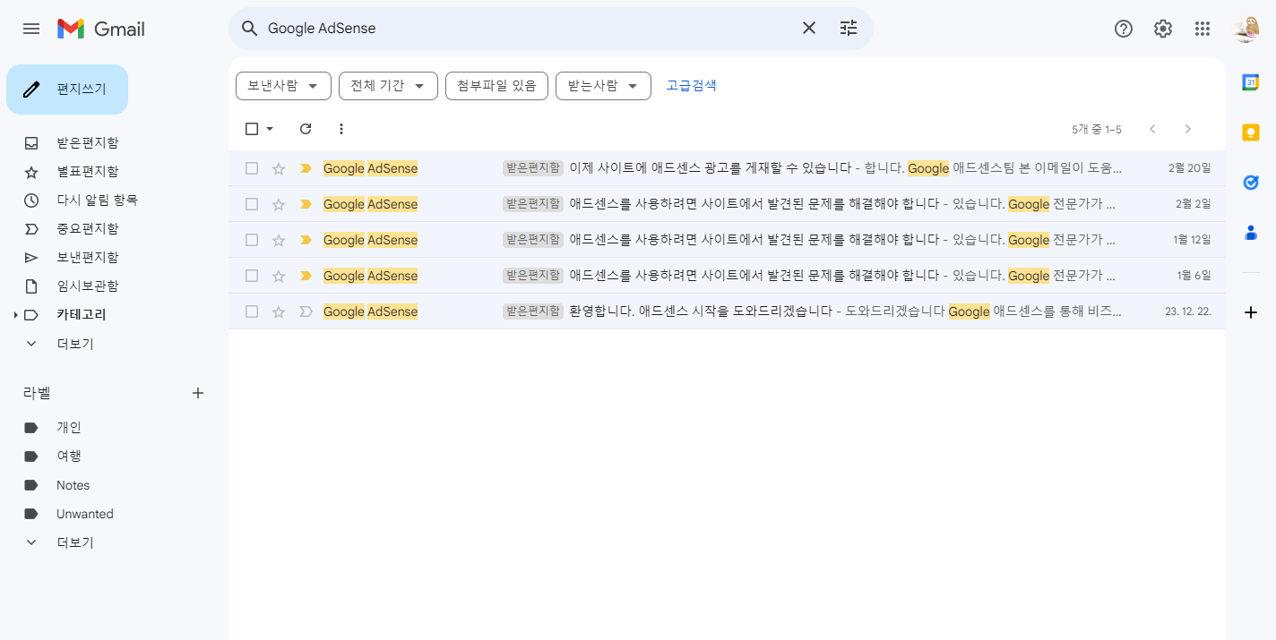Open Google Tasks side panel icon

tap(1251, 183)
